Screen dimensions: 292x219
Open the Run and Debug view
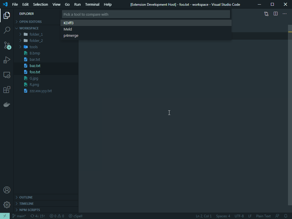pyautogui.click(x=7, y=60)
